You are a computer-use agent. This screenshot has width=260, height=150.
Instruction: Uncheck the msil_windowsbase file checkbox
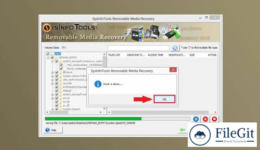tap(61, 65)
